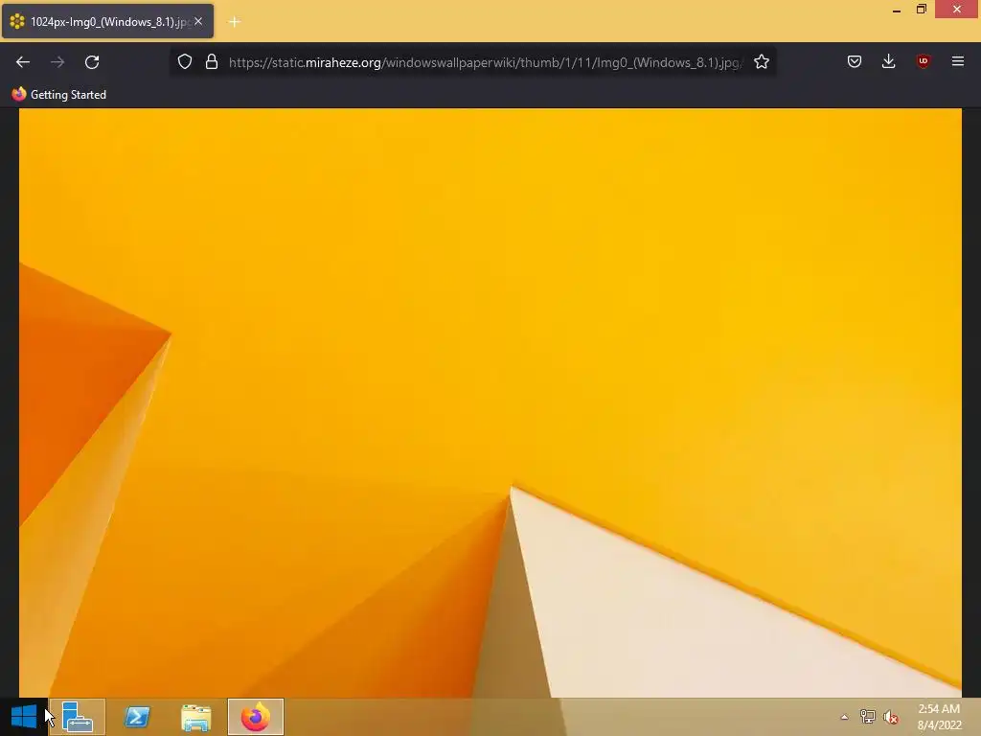The width and height of the screenshot is (981, 736).
Task: Close the Firefox window
Action: click(x=957, y=10)
